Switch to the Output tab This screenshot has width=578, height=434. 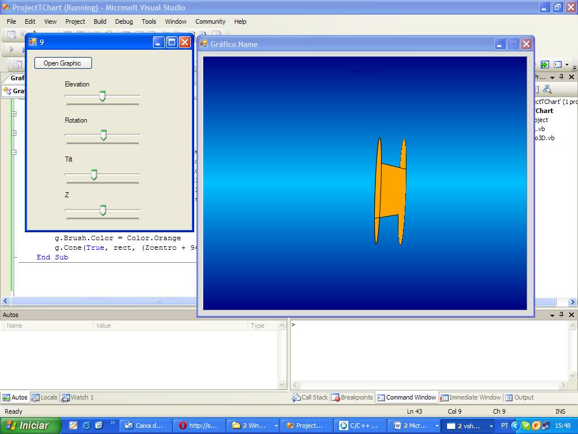[x=519, y=397]
